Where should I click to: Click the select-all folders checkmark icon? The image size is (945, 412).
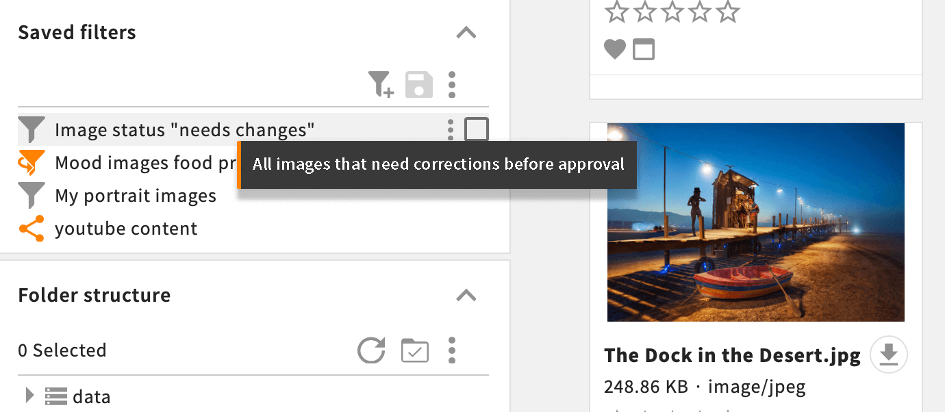click(x=415, y=350)
